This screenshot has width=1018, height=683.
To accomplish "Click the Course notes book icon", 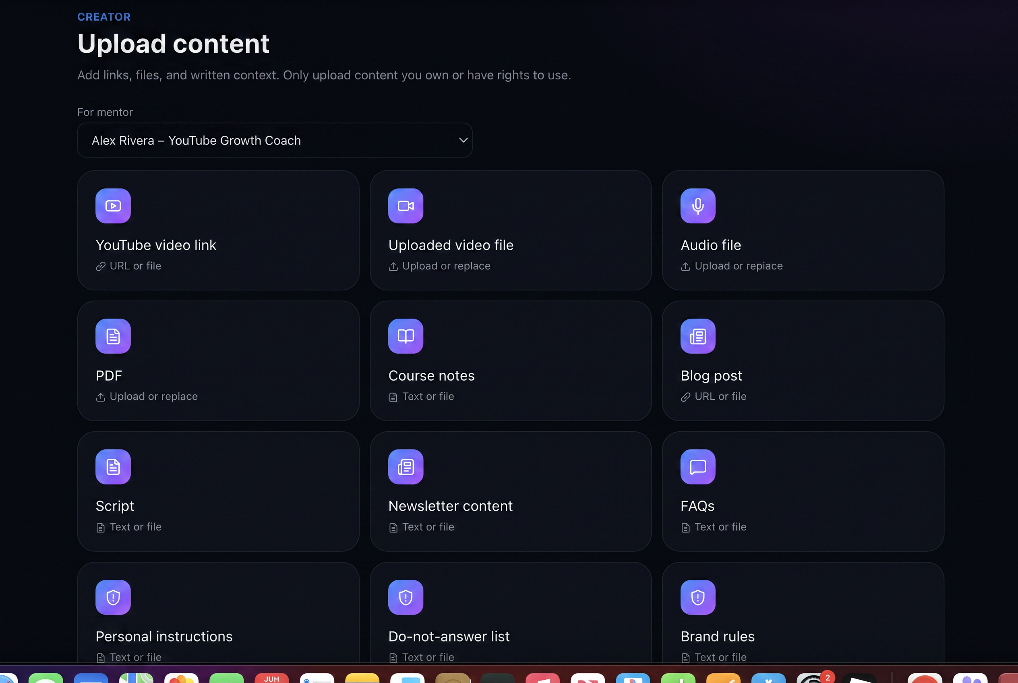I will tap(406, 336).
